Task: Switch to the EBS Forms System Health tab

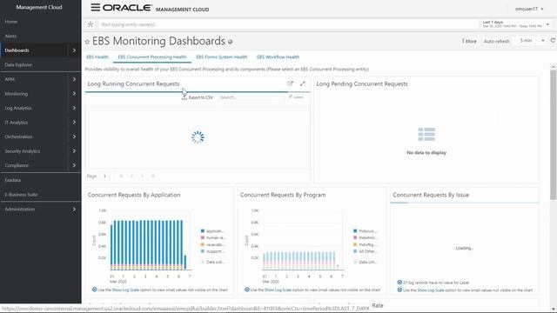Action: 222,57
